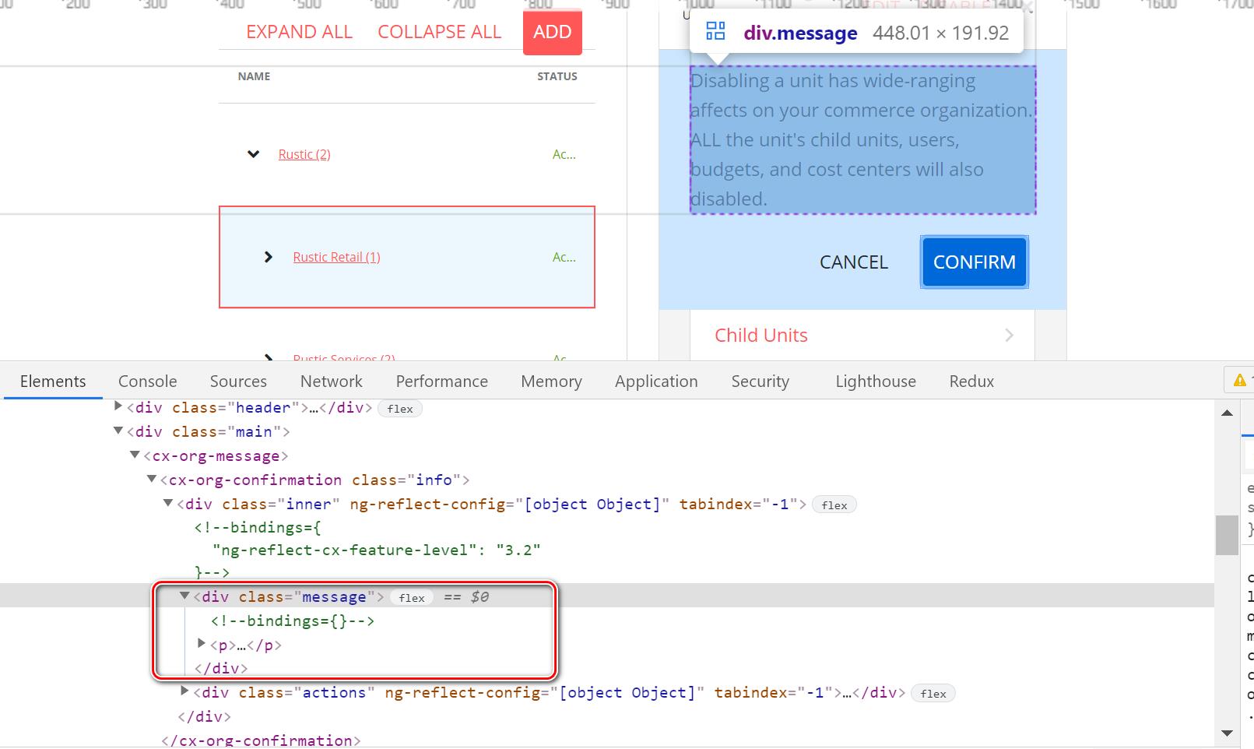This screenshot has width=1254, height=749.
Task: Collapse the Rustic unit chevron
Action: pyautogui.click(x=253, y=154)
